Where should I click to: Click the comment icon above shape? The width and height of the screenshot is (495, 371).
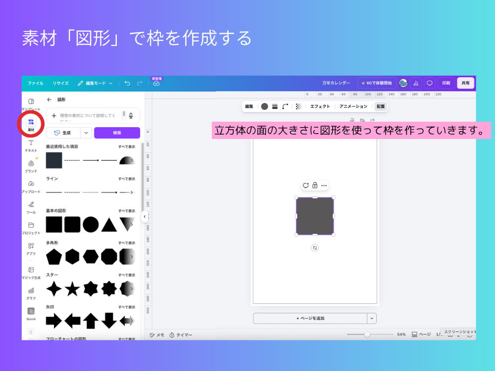(x=305, y=185)
